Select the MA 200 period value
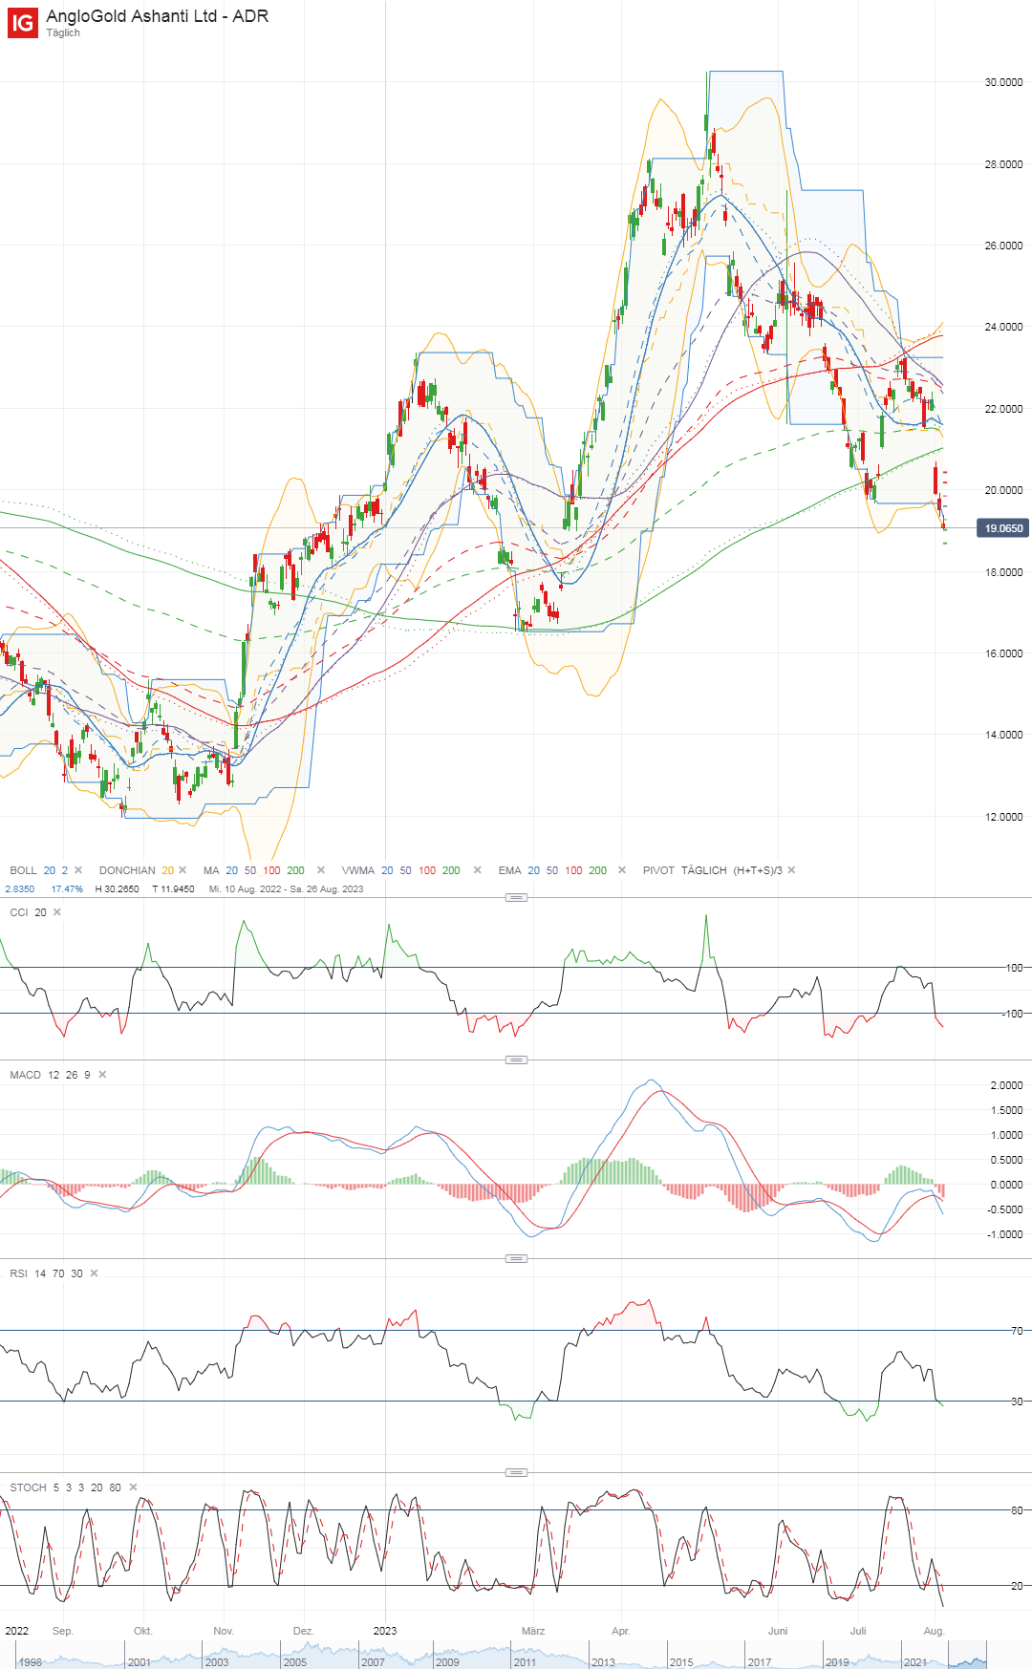 (x=296, y=870)
